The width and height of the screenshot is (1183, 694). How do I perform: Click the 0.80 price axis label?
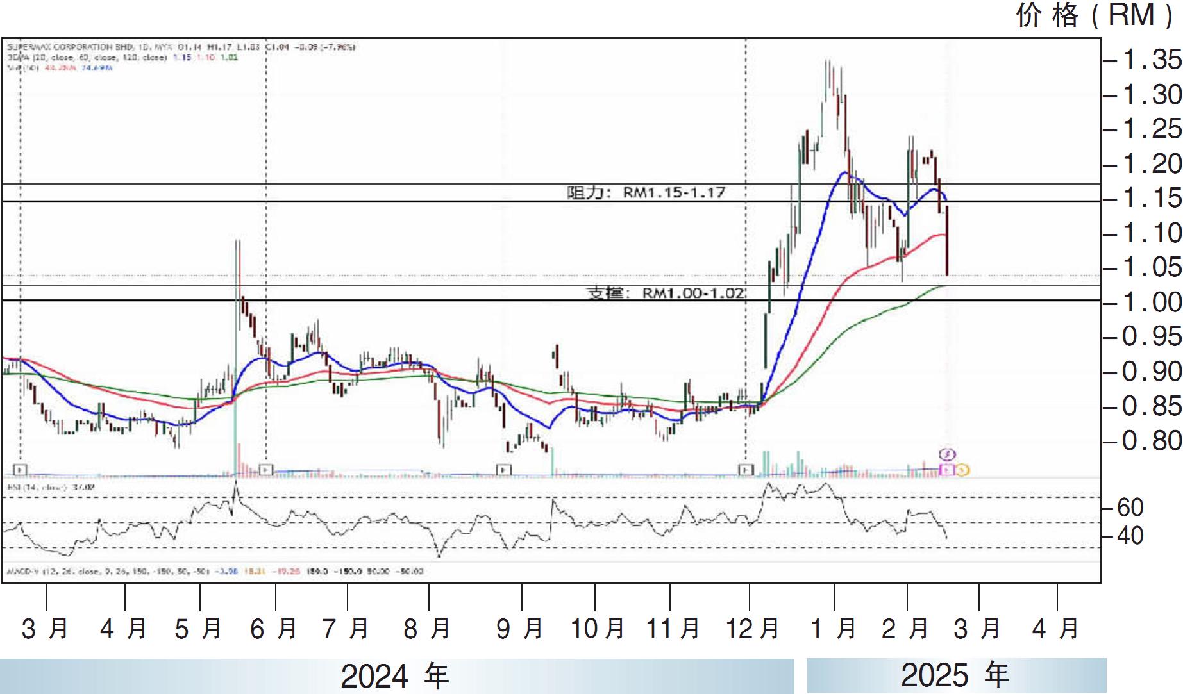tap(1151, 441)
